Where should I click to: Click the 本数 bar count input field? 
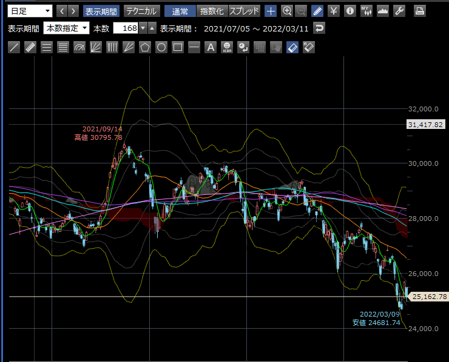[126, 28]
